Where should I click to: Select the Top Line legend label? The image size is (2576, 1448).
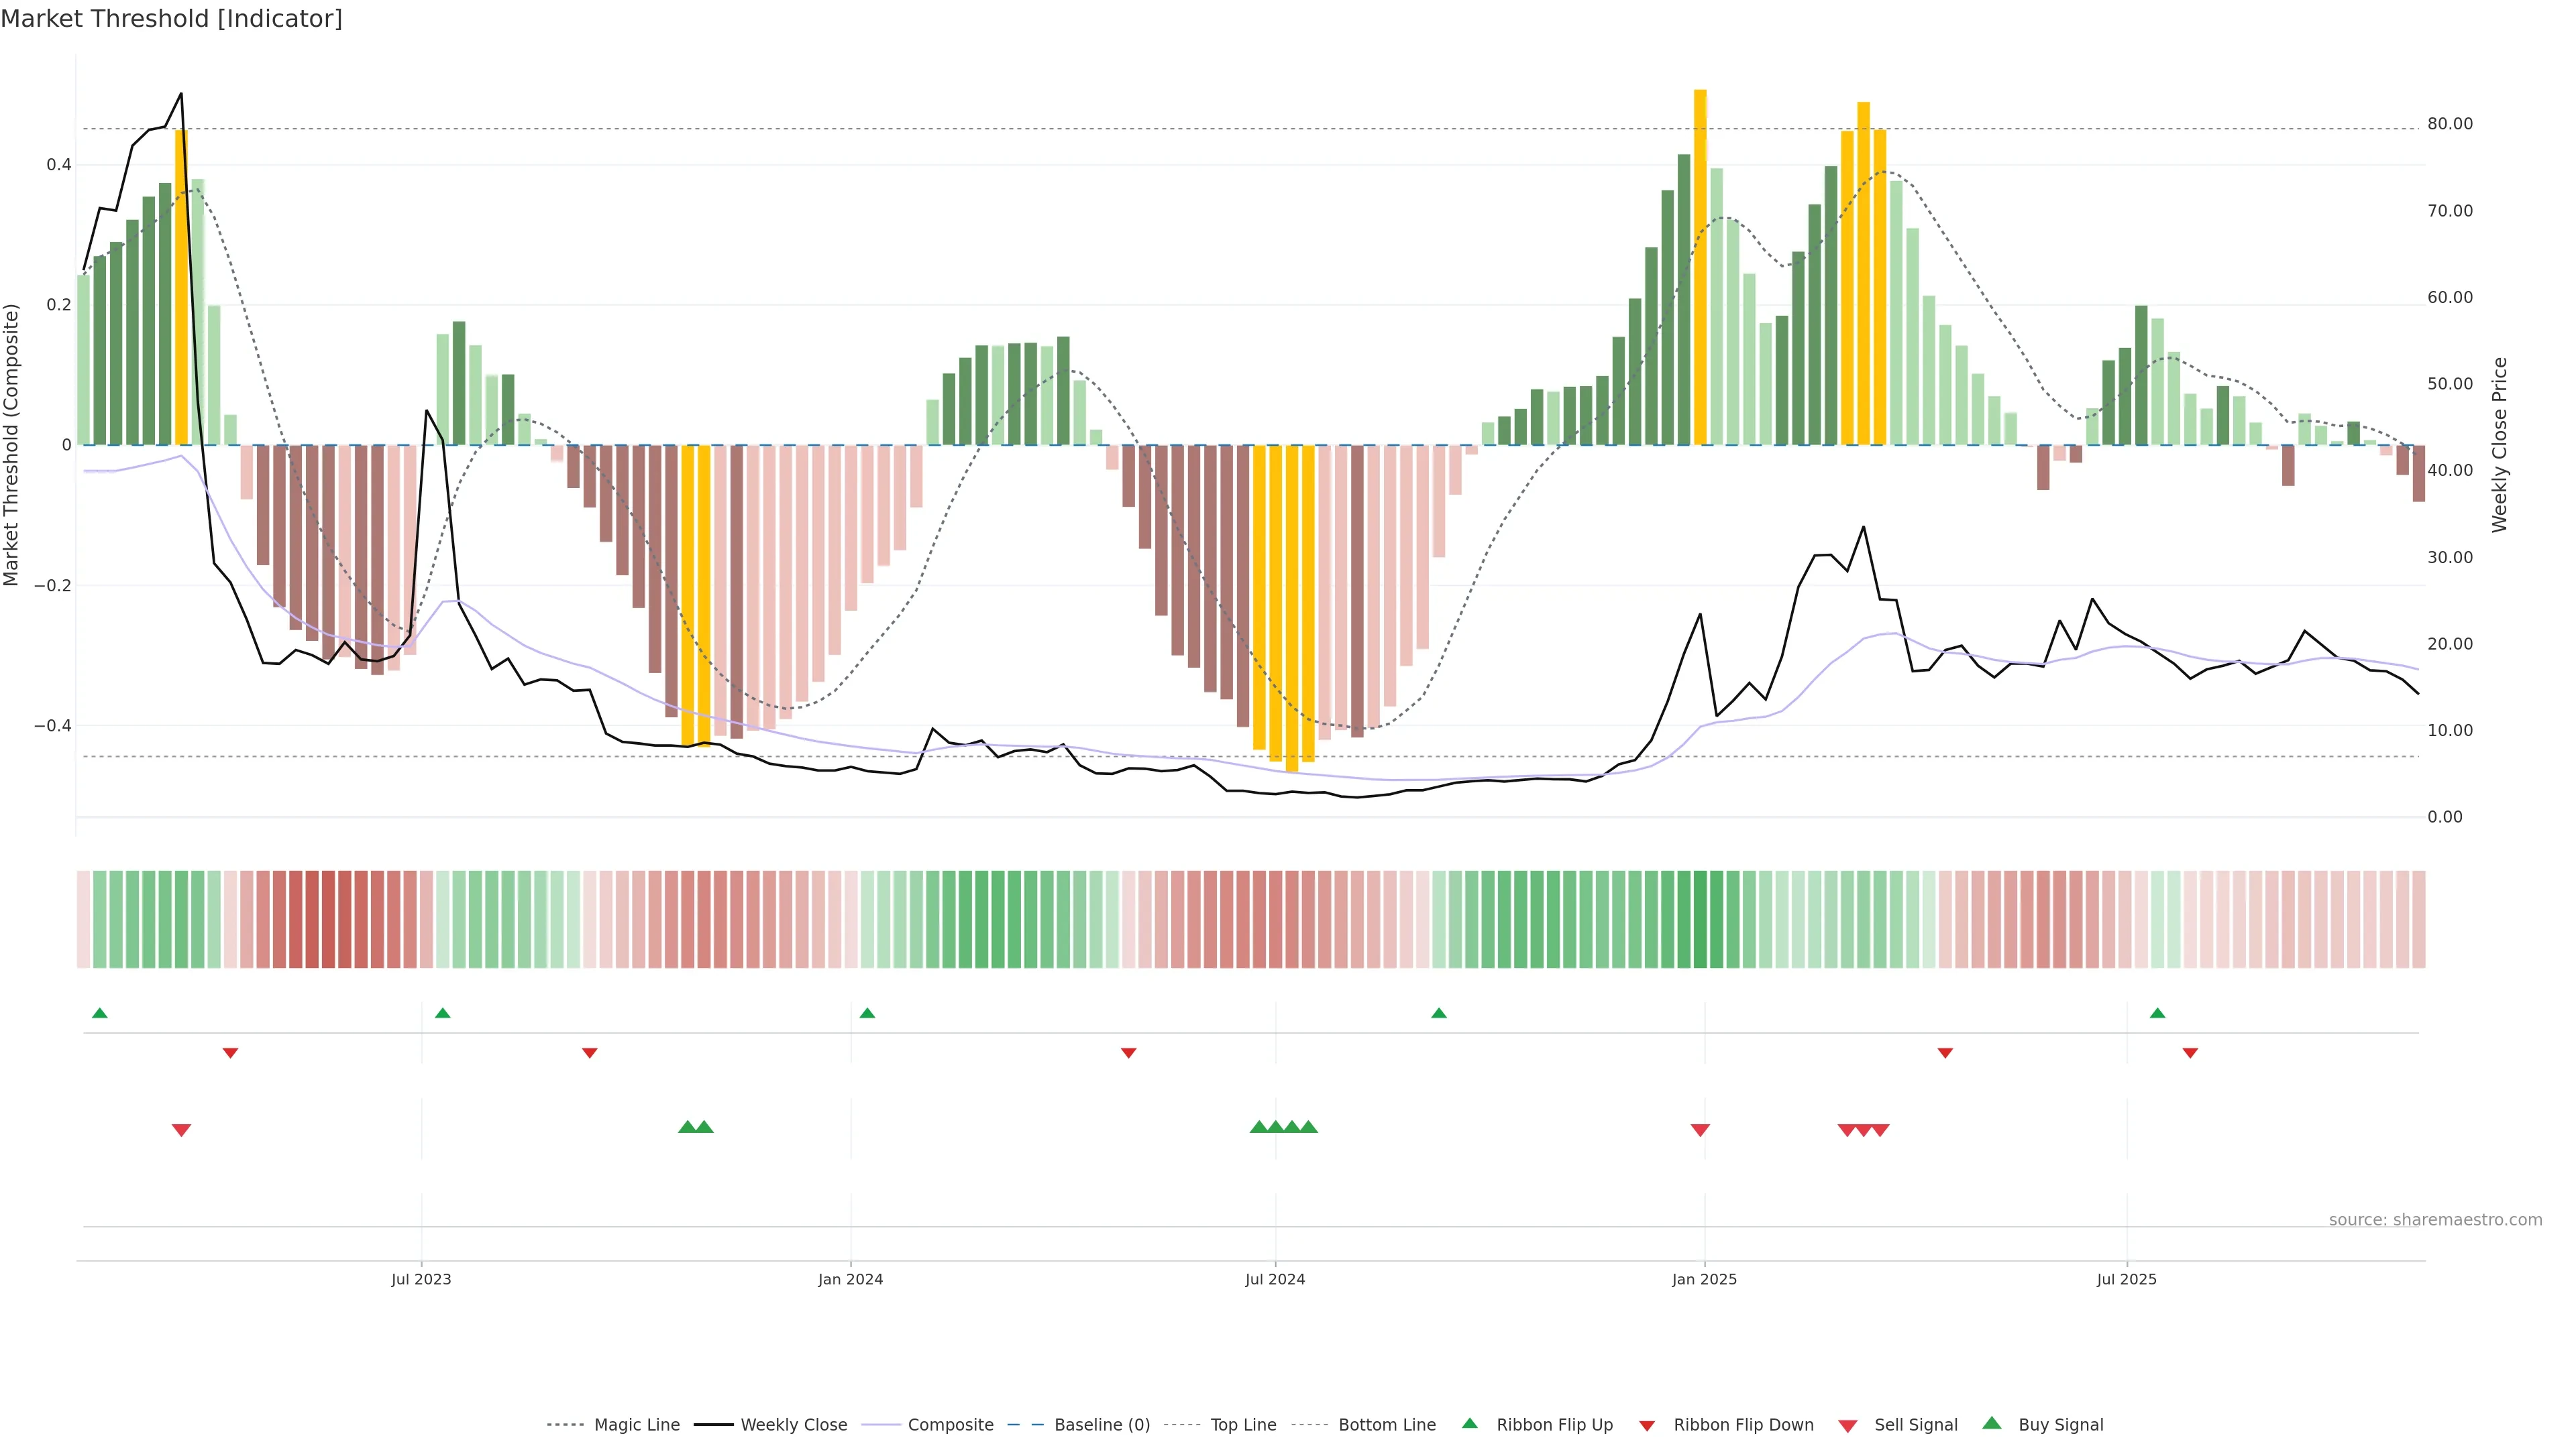point(1243,1424)
